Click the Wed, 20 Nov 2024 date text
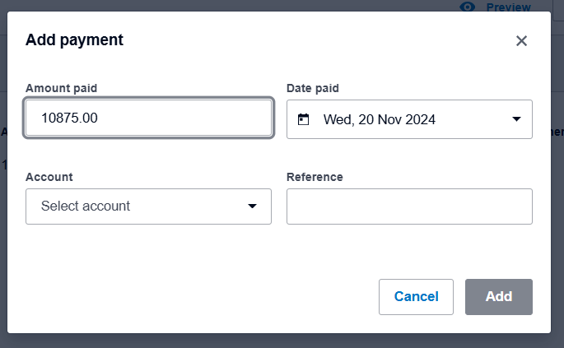This screenshot has width=564, height=348. 379,119
